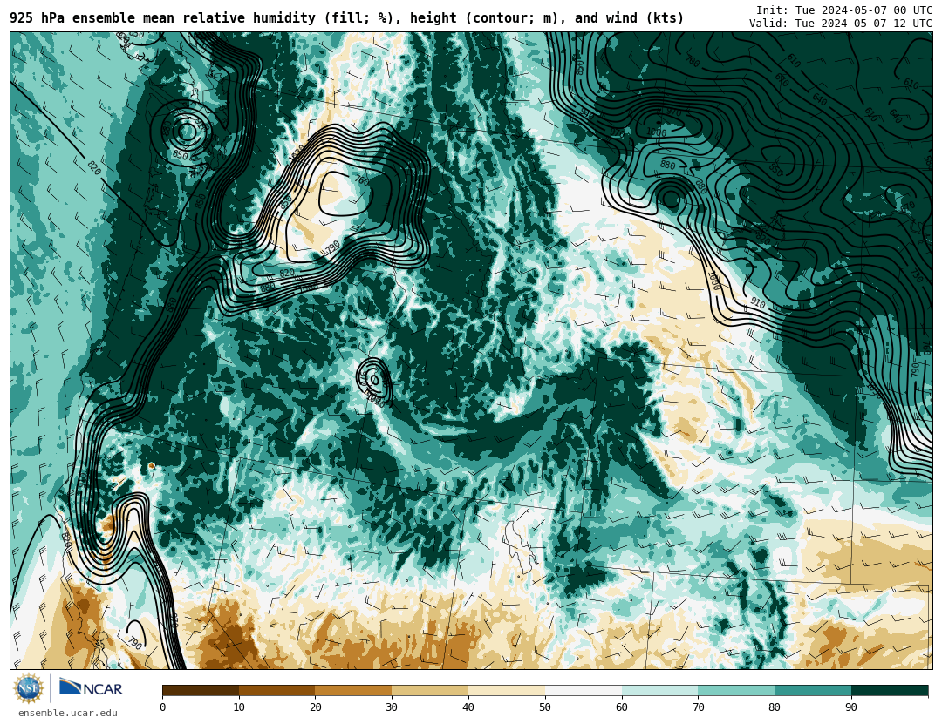Click the plot title text
942x724 pixels.
pyautogui.click(x=346, y=18)
